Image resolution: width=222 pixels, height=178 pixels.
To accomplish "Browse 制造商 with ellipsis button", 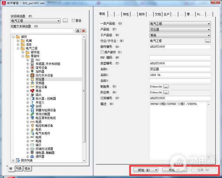I will (x=166, y=87).
